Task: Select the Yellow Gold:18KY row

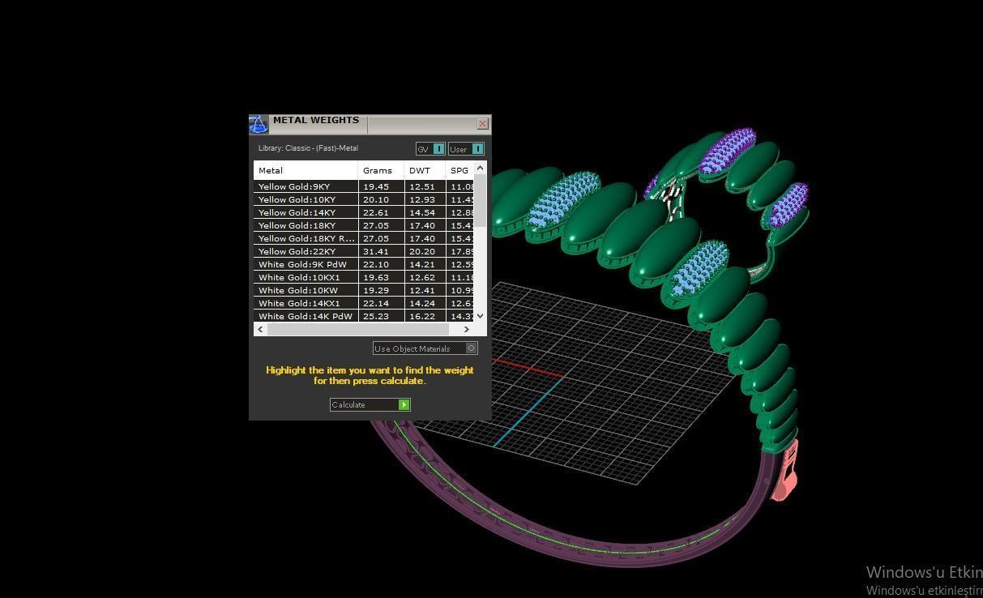Action: 364,225
